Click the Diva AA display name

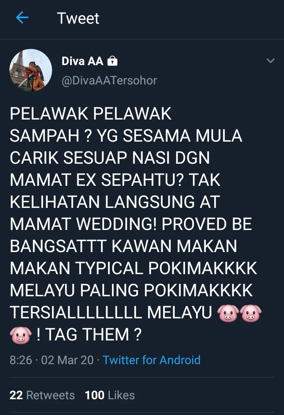(x=82, y=61)
